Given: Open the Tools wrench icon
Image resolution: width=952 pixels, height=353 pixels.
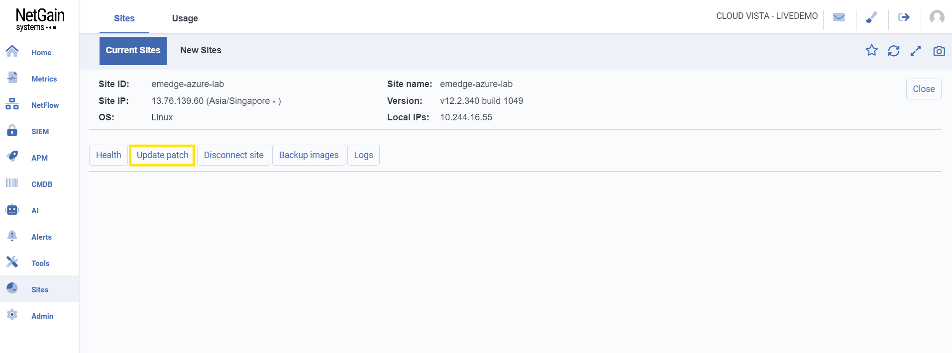Looking at the screenshot, I should (12, 262).
